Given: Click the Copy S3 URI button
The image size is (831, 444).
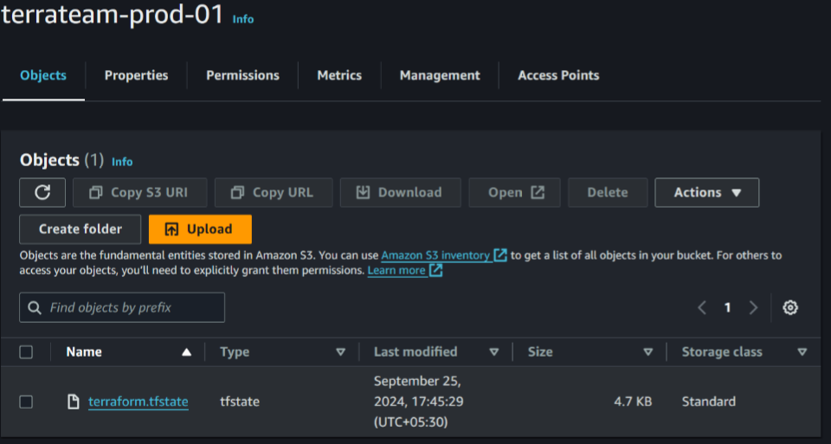Looking at the screenshot, I should [140, 192].
